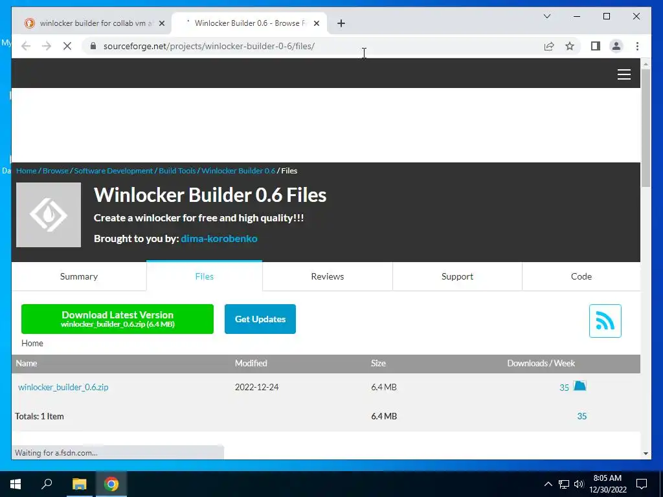Open the dima-korobenko author profile link
Screen dimensions: 663x497
click(x=219, y=238)
